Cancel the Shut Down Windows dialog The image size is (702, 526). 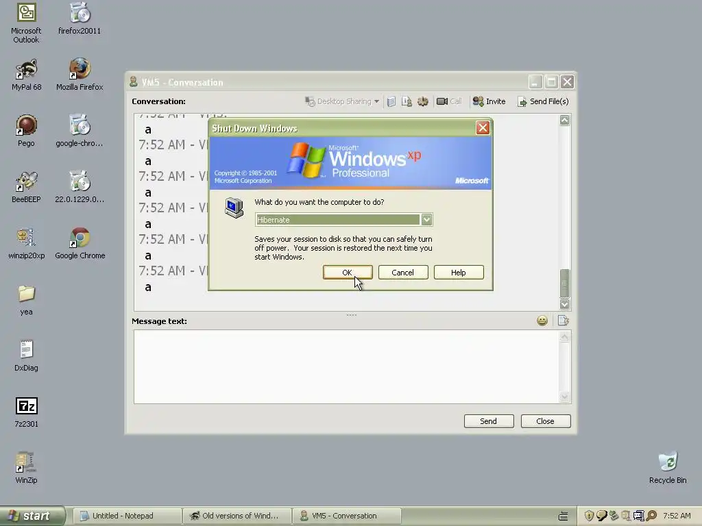tap(403, 273)
